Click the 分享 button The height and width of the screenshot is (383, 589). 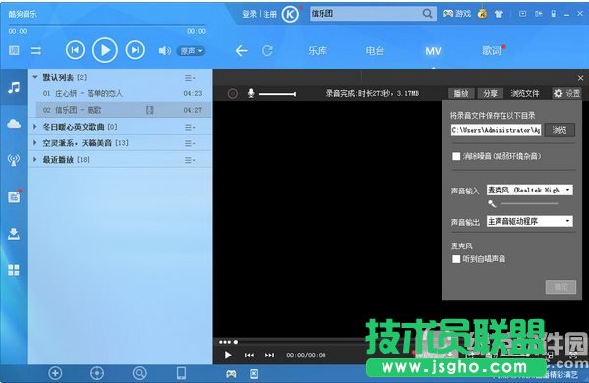click(x=490, y=93)
